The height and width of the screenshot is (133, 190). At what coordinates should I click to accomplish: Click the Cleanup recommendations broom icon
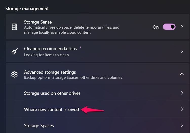pos(14,51)
